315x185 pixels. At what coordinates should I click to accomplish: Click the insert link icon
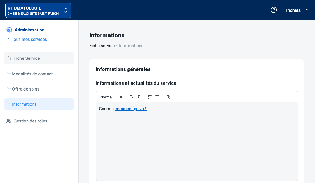tap(169, 97)
